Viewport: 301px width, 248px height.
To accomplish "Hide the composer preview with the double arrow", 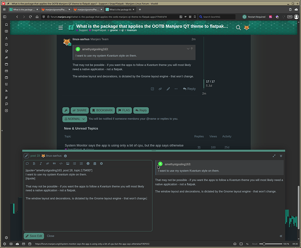I will click(x=281, y=236).
